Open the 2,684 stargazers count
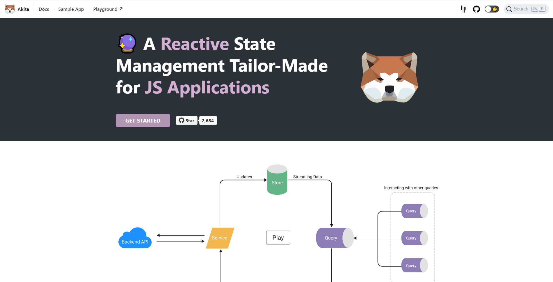This screenshot has width=553, height=282. 208,120
